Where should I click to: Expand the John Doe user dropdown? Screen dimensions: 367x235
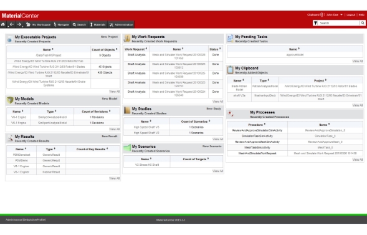tap(341, 15)
